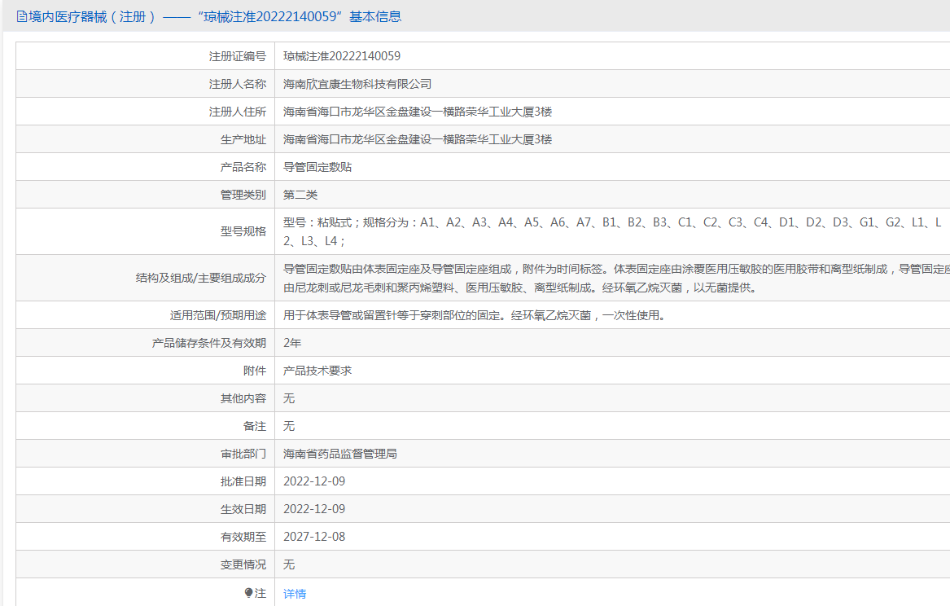Click the shelf life value 2年
This screenshot has width=950, height=606.
pyautogui.click(x=292, y=343)
